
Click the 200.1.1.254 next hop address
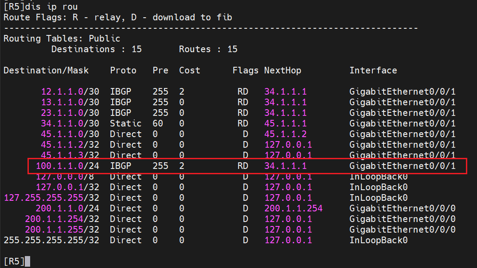293,208
